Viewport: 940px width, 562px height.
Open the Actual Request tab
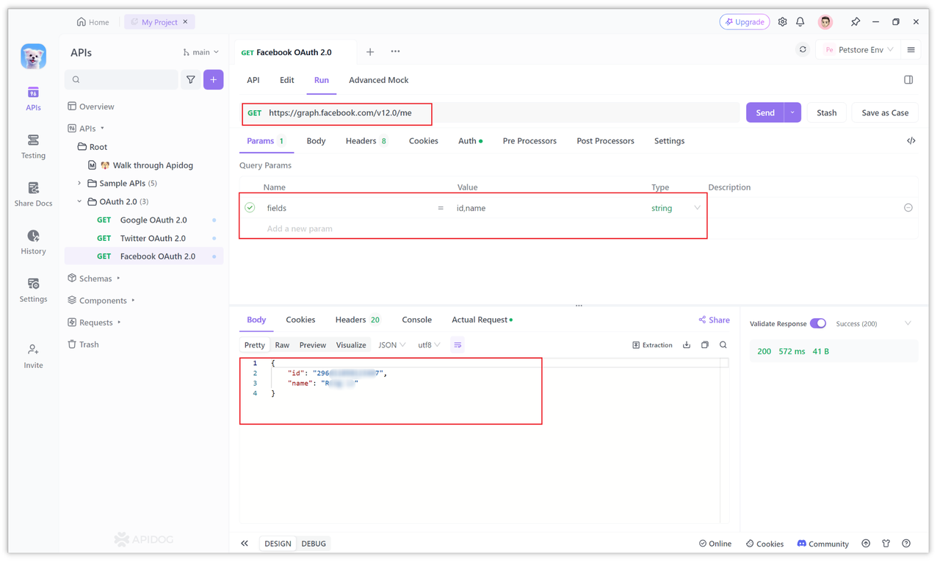482,320
